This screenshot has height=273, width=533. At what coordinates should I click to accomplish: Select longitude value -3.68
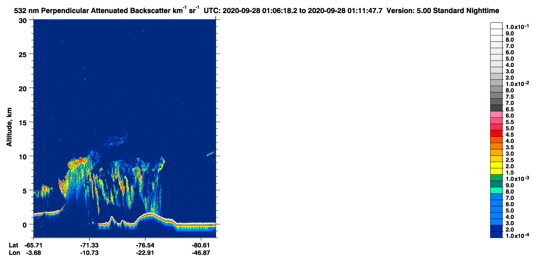click(x=34, y=253)
